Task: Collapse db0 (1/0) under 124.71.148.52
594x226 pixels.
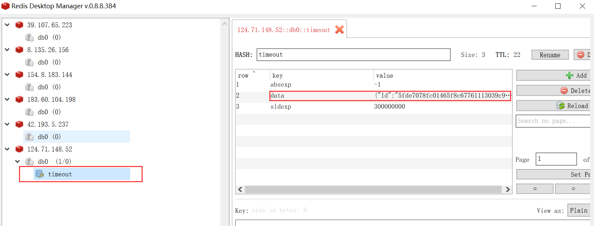Action: [x=18, y=161]
